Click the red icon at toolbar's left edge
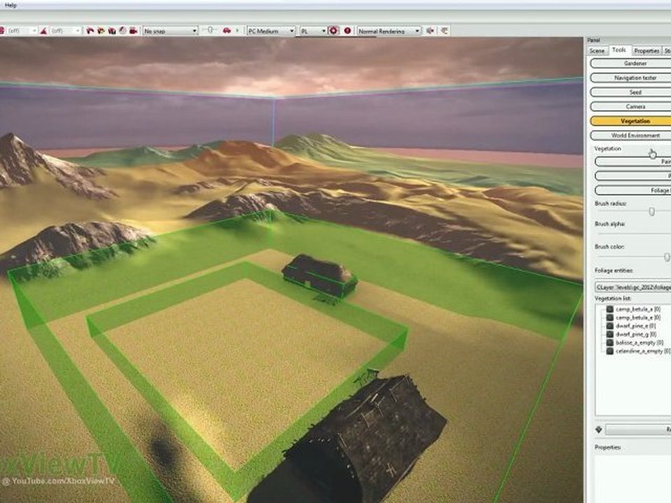Viewport: 671px width, 503px height. pos(1,30)
